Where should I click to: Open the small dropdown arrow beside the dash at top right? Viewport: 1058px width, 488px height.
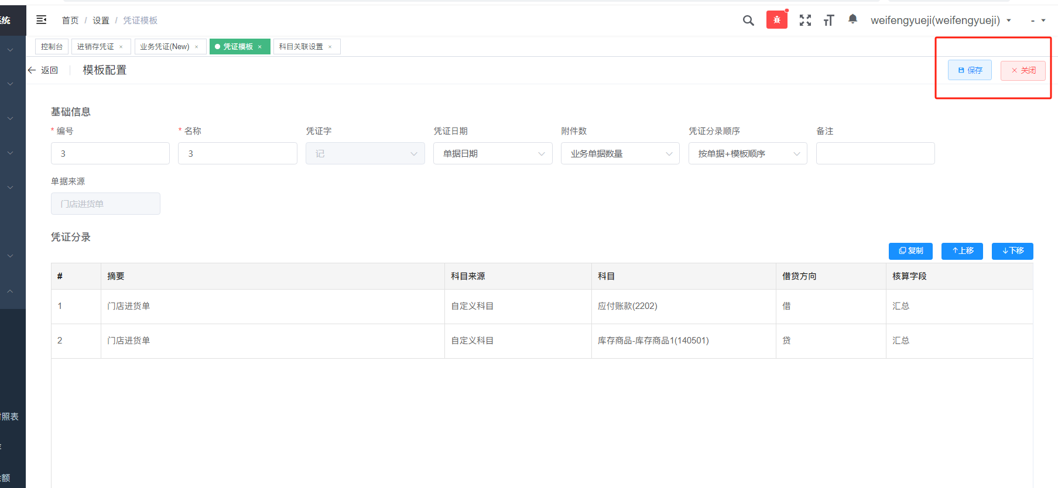coord(1043,20)
